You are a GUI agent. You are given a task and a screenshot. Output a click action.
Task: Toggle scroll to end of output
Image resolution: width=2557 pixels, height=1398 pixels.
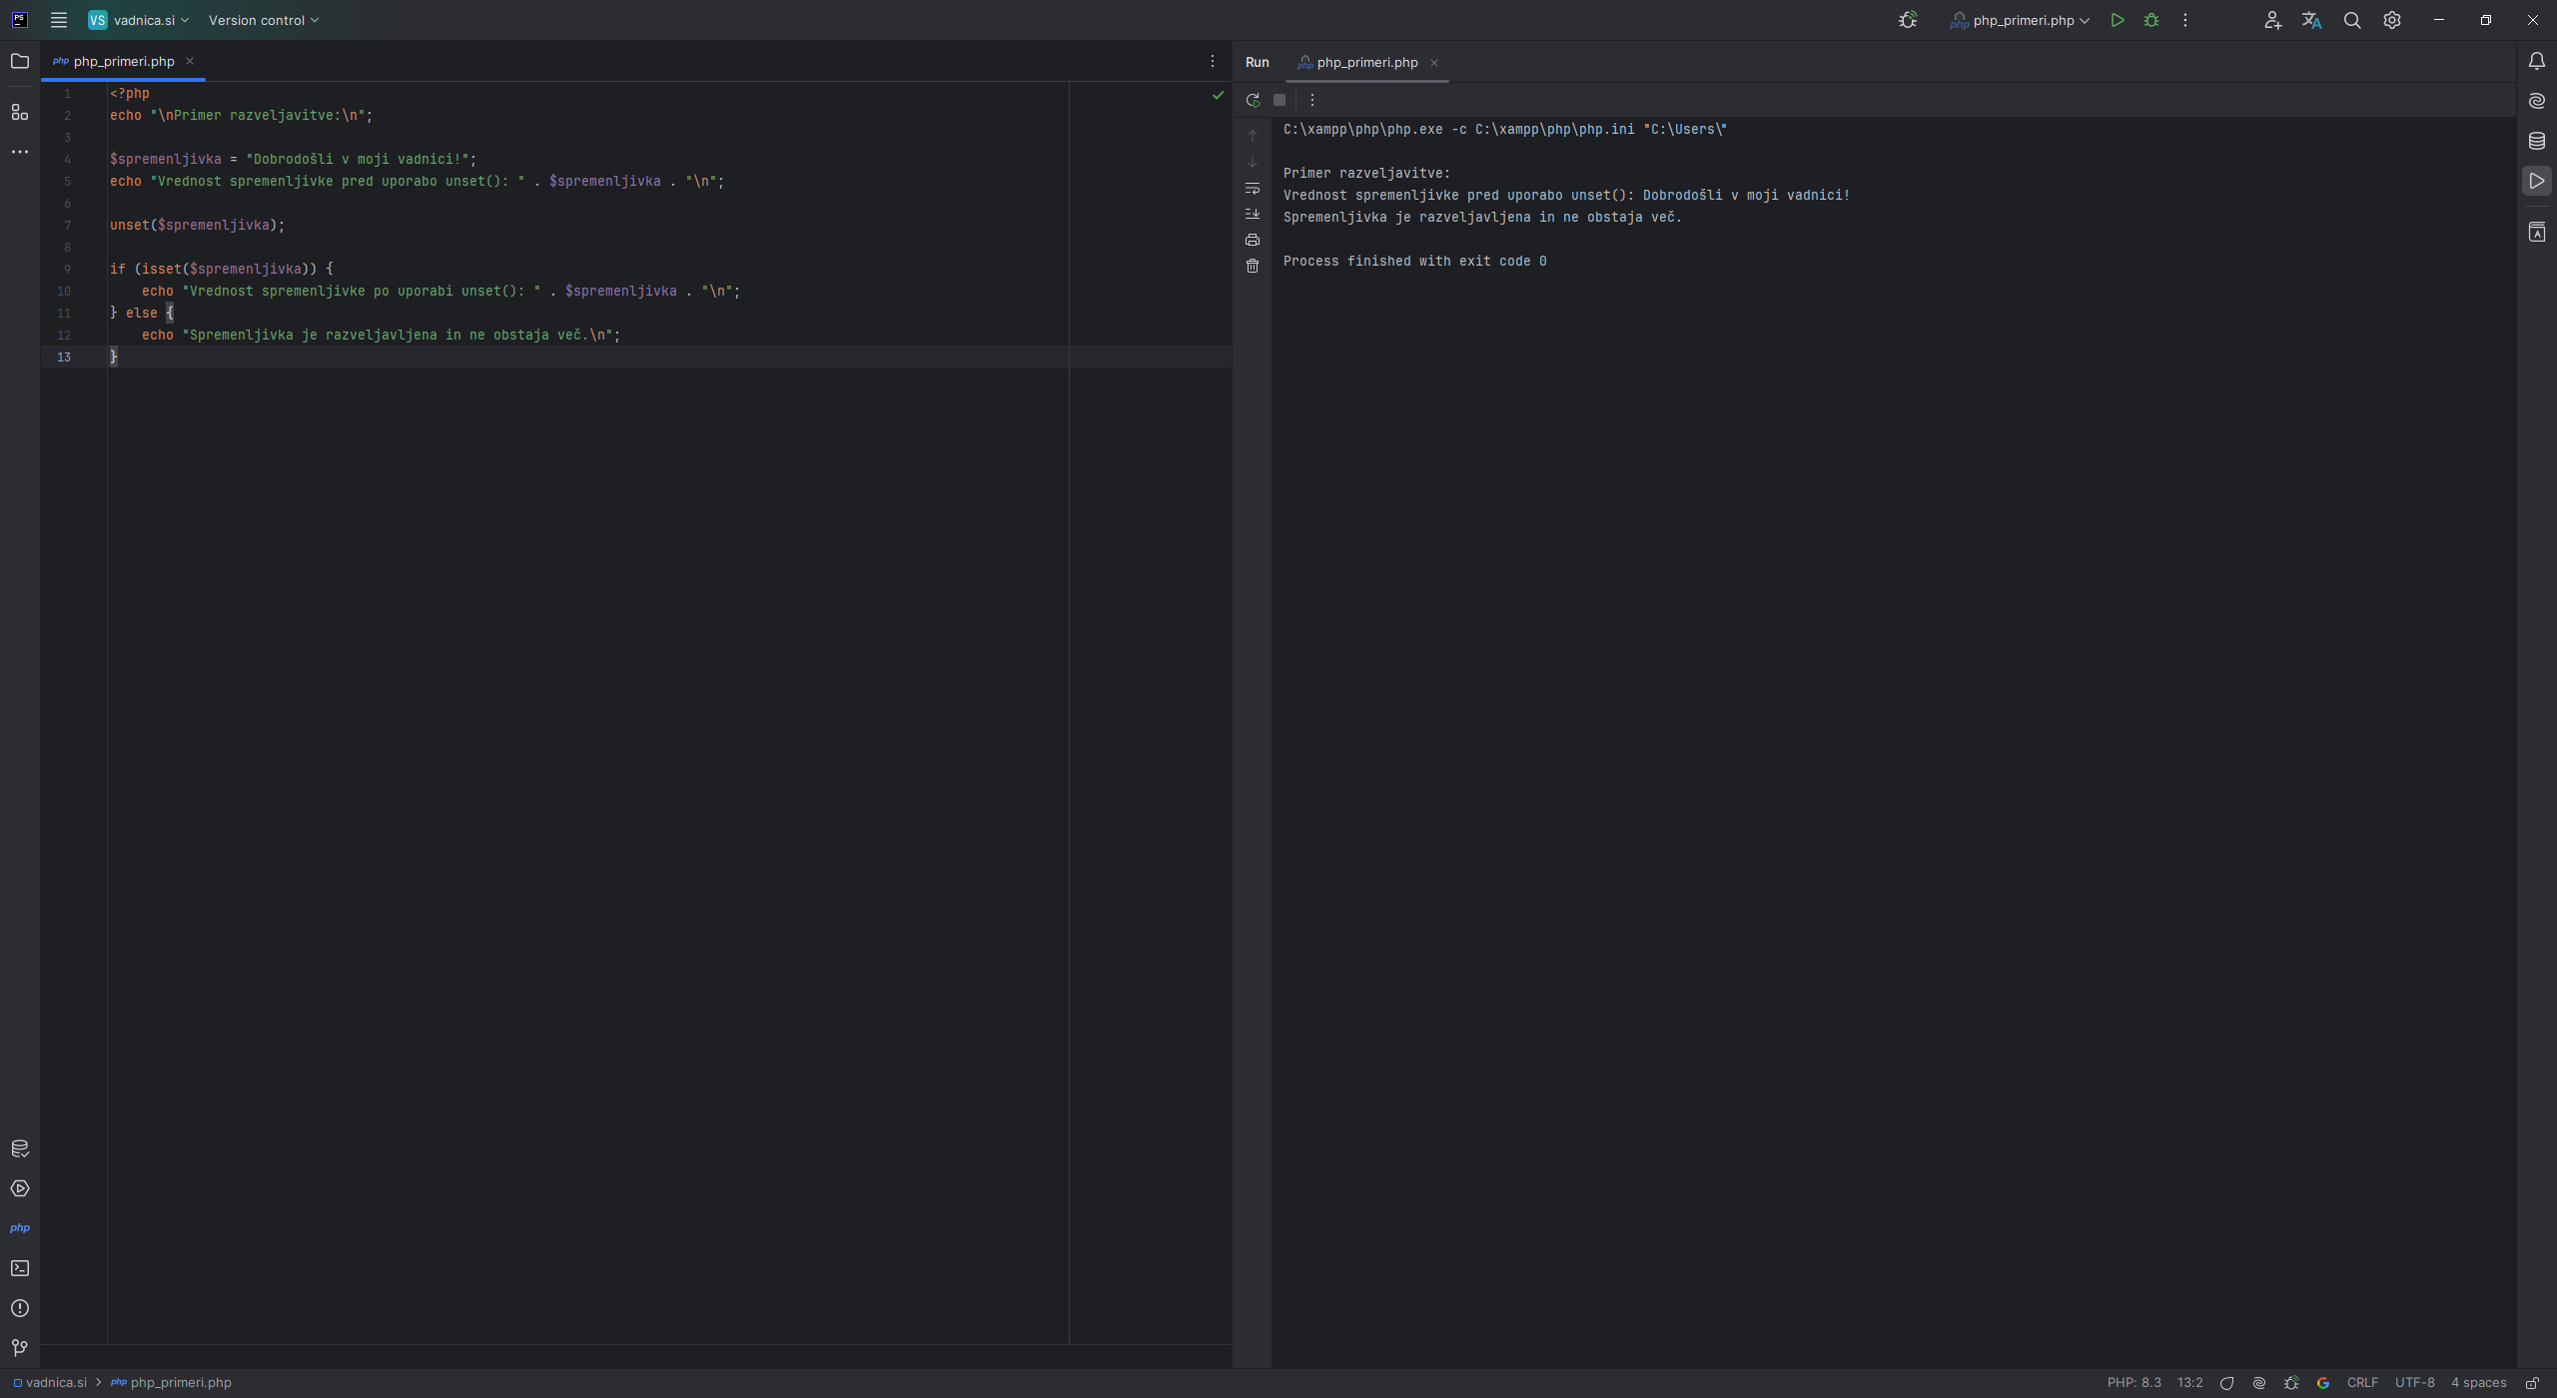(1253, 214)
